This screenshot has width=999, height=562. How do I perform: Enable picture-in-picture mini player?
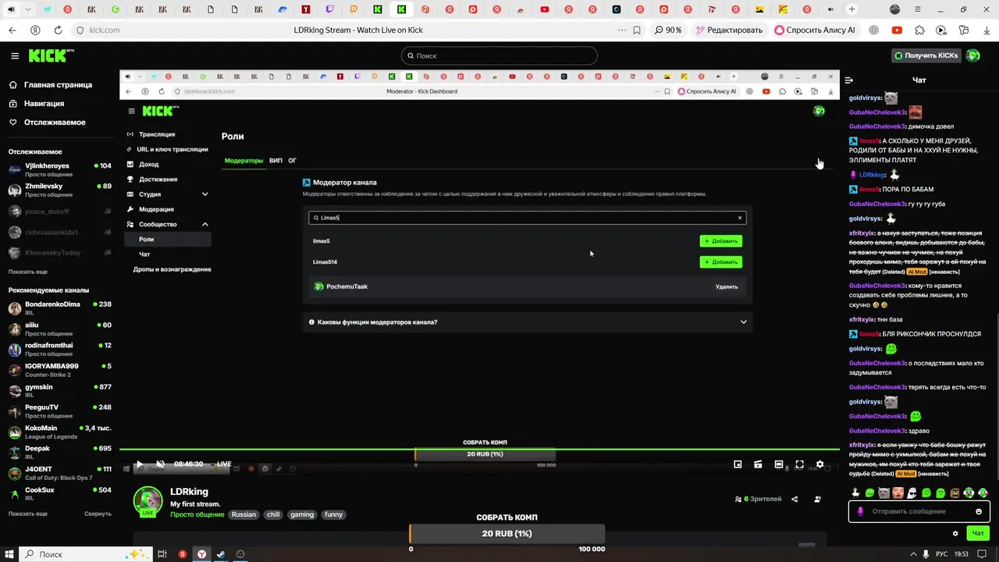738,464
